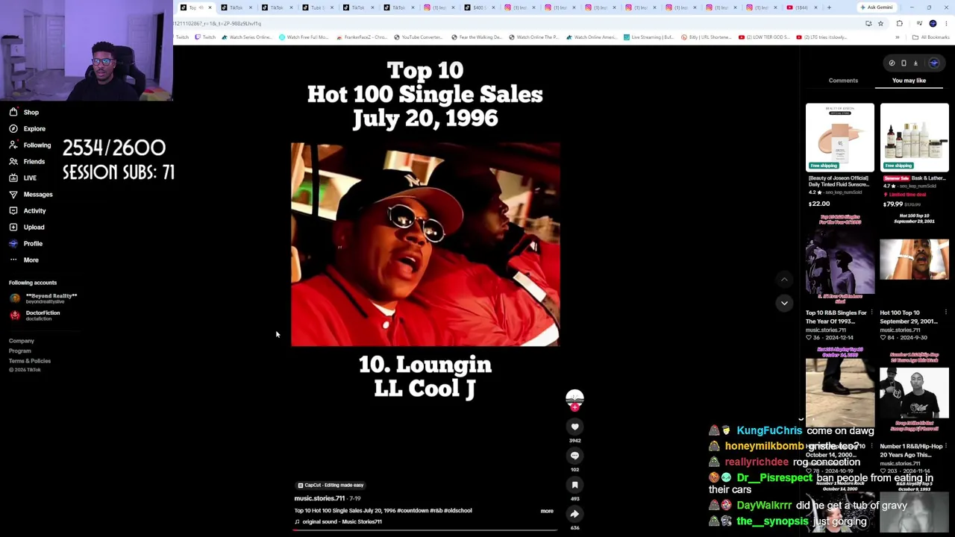Go to the previous video with up arrow
Image resolution: width=955 pixels, height=537 pixels.
coord(784,279)
